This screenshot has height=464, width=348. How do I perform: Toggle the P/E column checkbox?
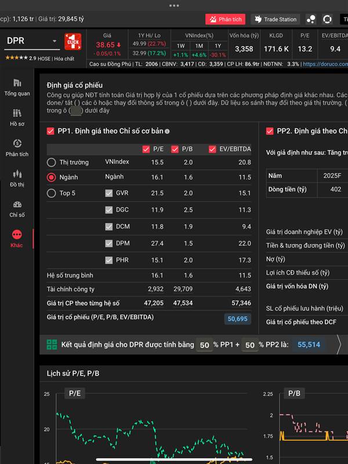pyautogui.click(x=146, y=149)
